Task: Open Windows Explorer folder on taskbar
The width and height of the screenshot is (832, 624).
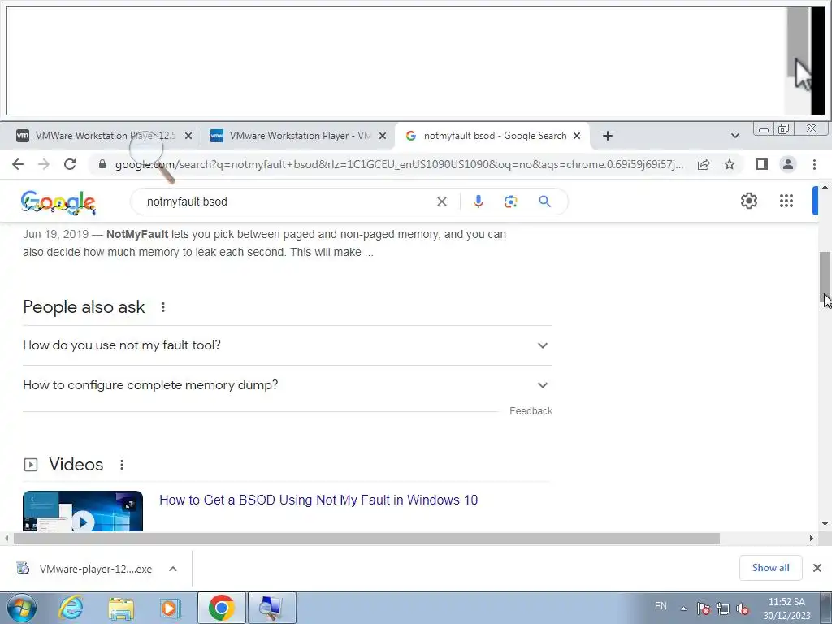Action: point(121,608)
